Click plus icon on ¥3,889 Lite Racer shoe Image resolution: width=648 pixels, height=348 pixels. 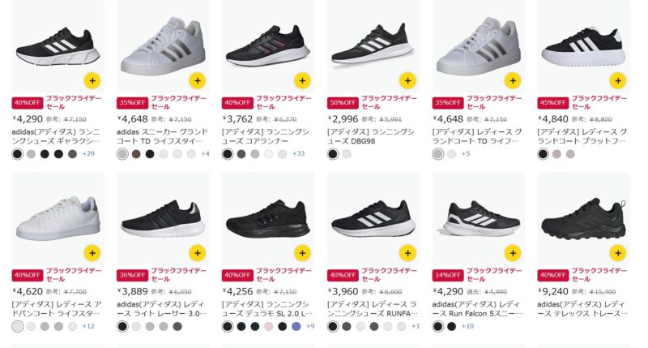pos(198,253)
